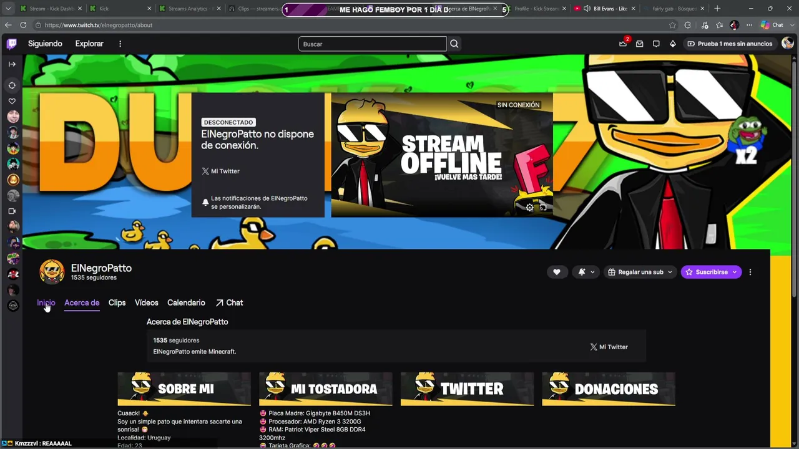This screenshot has height=449, width=799.
Task: Click '1535 seguidores' in the about box
Action: (176, 340)
